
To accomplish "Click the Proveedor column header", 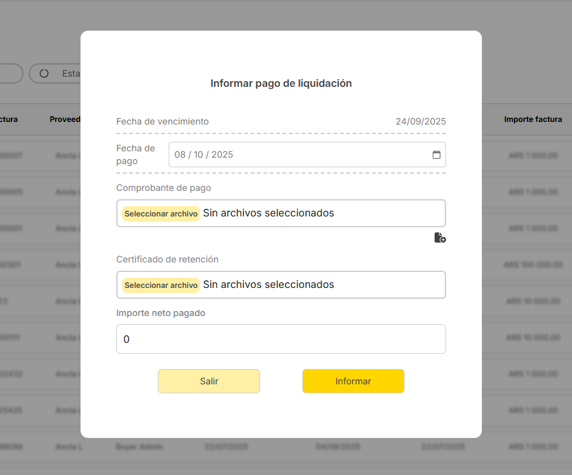I will point(65,119).
